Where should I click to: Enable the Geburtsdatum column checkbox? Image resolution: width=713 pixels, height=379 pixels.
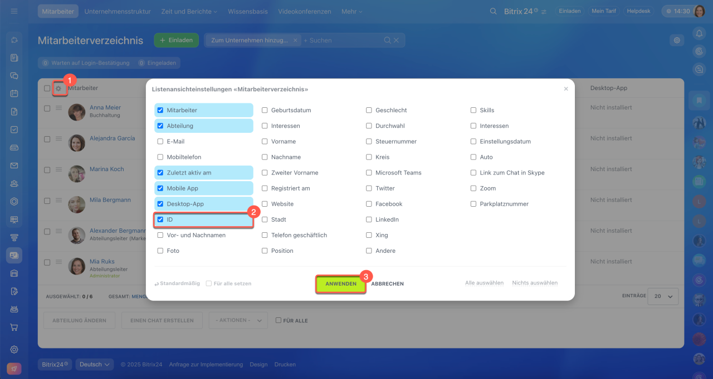pos(265,110)
